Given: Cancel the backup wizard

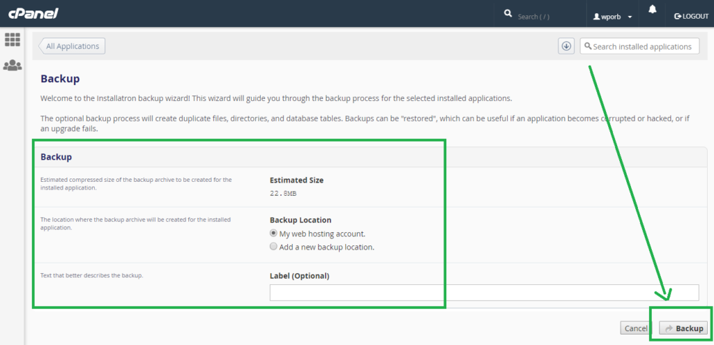Looking at the screenshot, I should [636, 328].
